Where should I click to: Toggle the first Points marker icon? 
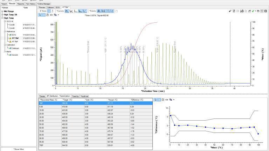pyautogui.click(x=99, y=11)
